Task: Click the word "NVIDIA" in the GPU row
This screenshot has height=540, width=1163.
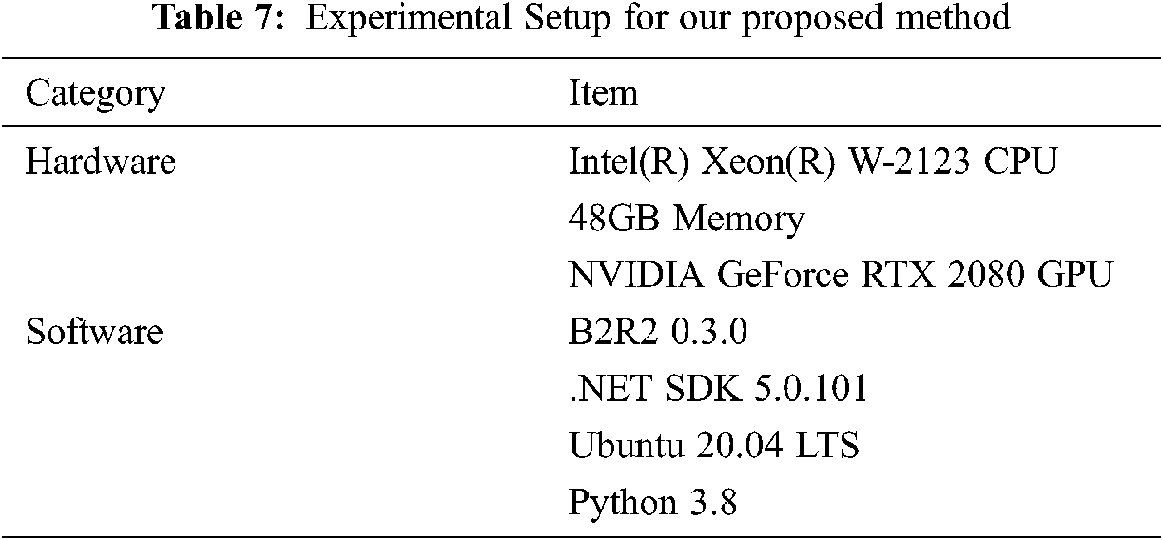Action: [636, 276]
